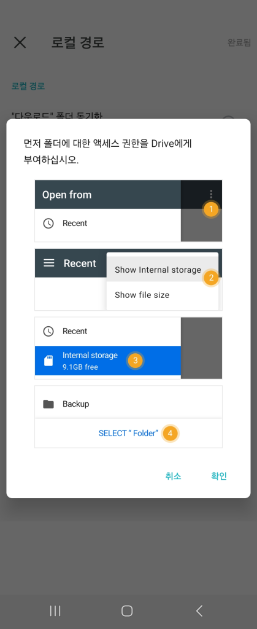
Task: Click the three-dot overflow icon in the illustration
Action: 211,194
